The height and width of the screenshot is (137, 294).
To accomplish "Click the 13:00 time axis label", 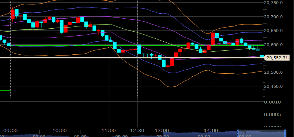I will pos(162,130).
